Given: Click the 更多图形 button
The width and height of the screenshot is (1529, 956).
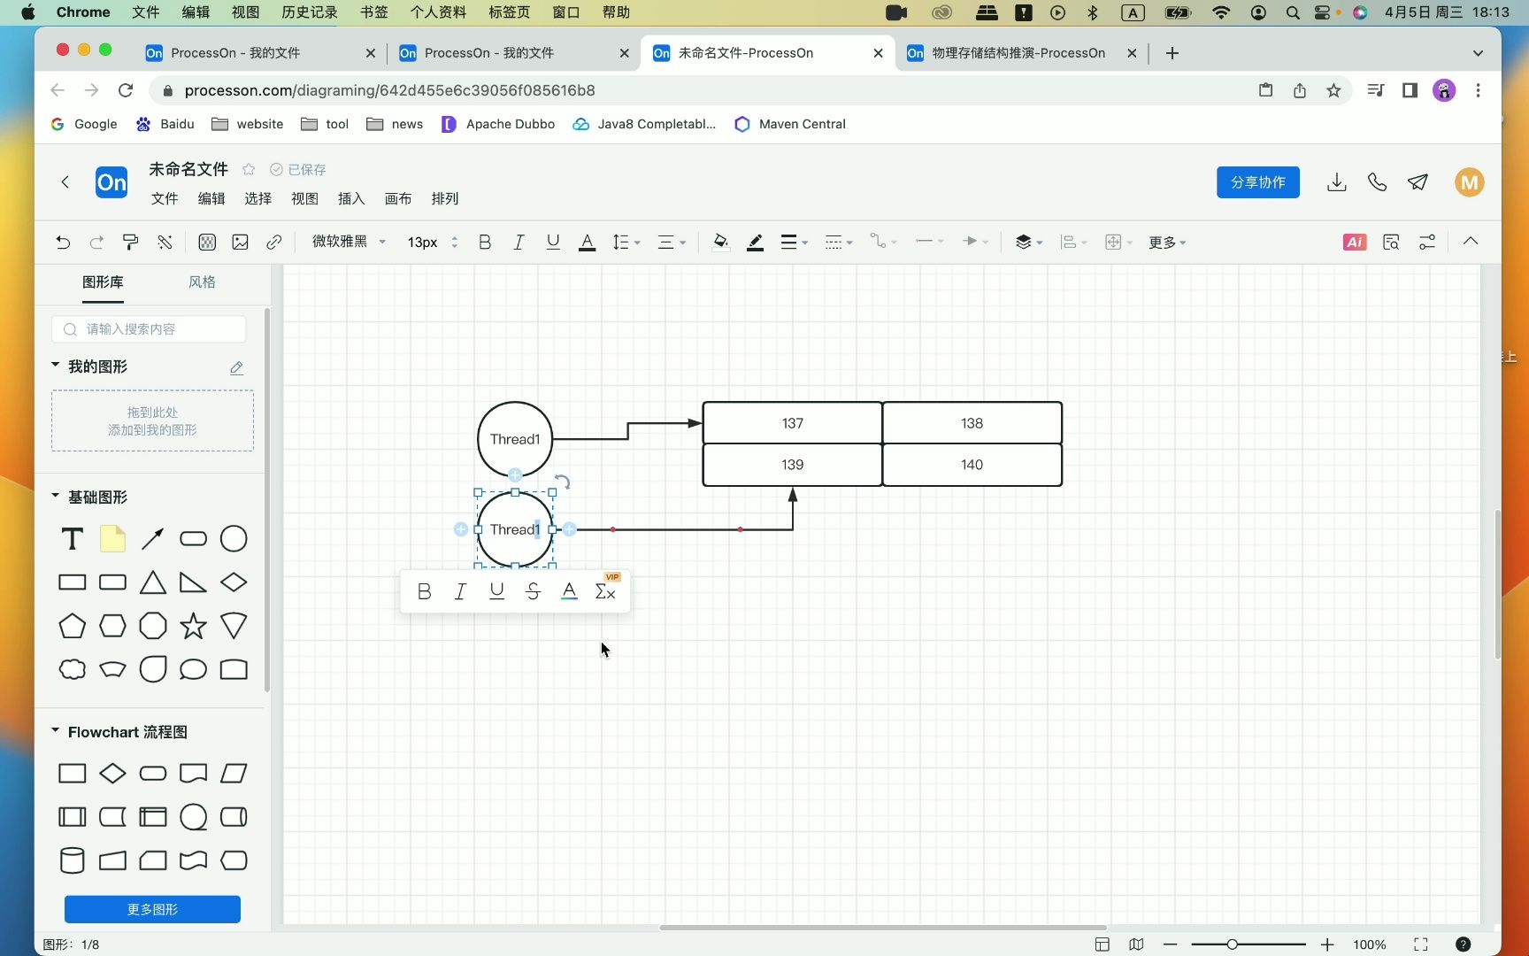Looking at the screenshot, I should click(x=151, y=909).
